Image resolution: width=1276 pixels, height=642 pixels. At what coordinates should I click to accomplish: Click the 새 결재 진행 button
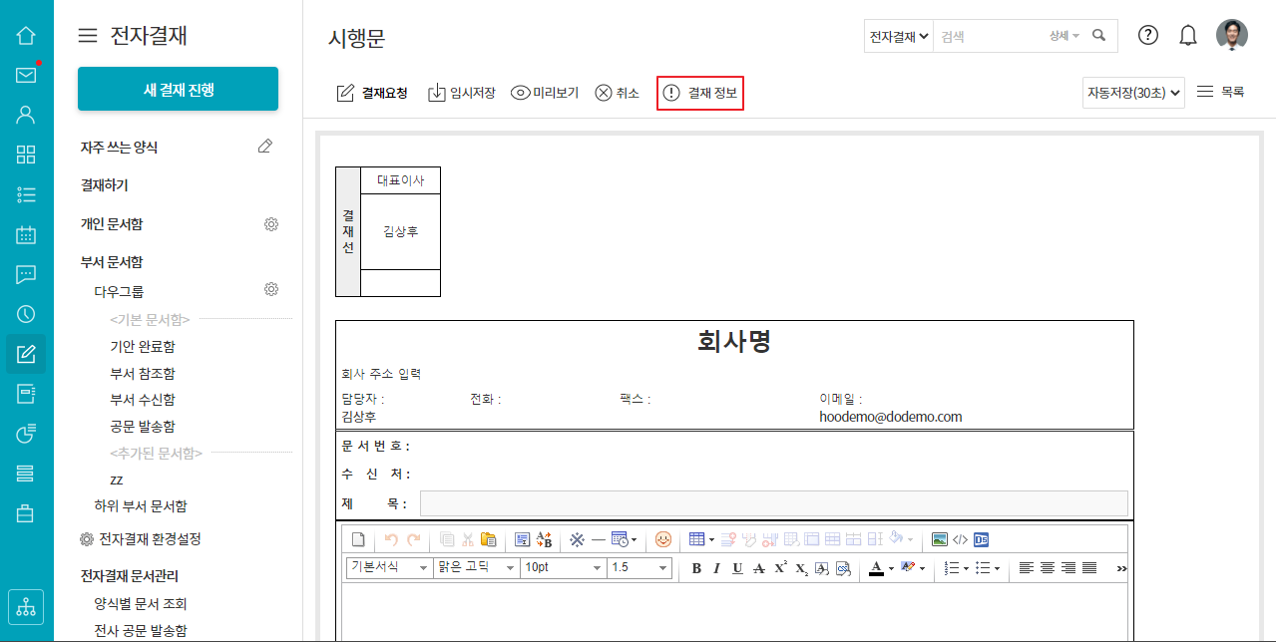[178, 90]
